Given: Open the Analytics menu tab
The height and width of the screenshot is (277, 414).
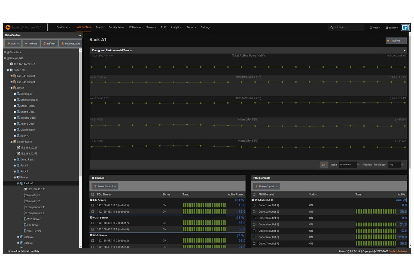Looking at the screenshot, I should click(176, 27).
